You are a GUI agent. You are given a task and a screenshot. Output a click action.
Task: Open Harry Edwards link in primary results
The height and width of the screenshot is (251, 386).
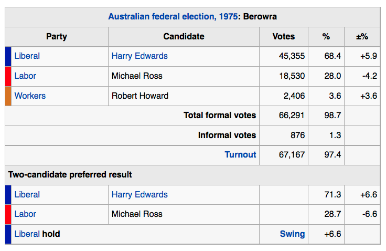(140, 56)
